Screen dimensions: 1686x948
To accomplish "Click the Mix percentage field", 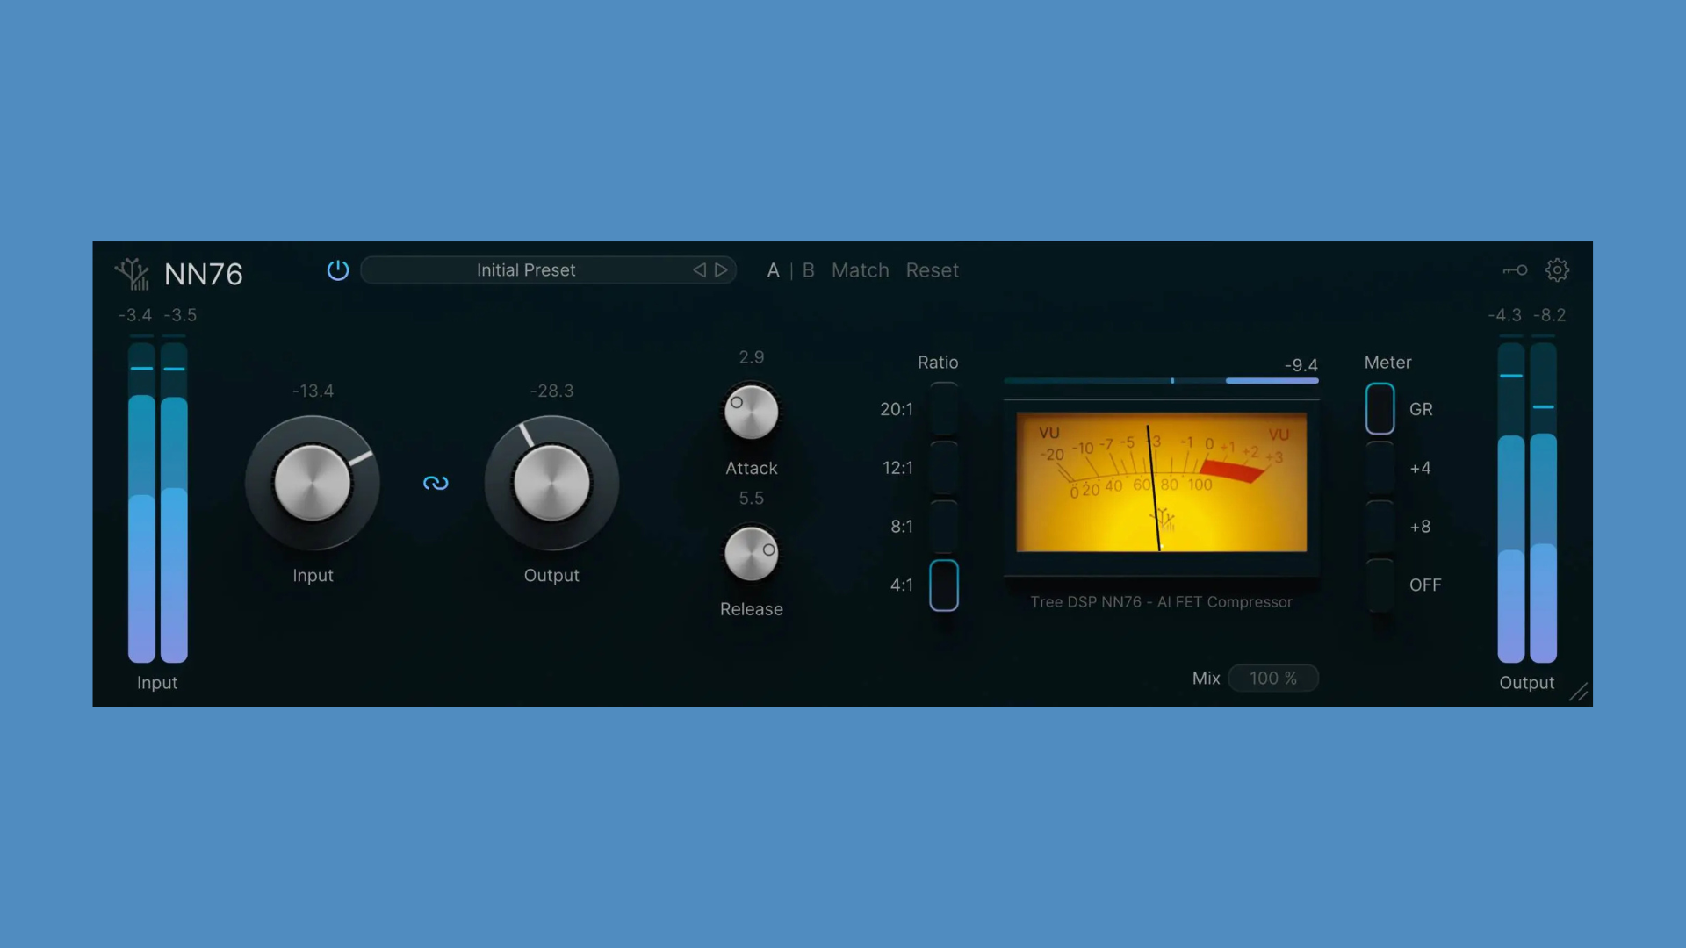I will point(1273,678).
